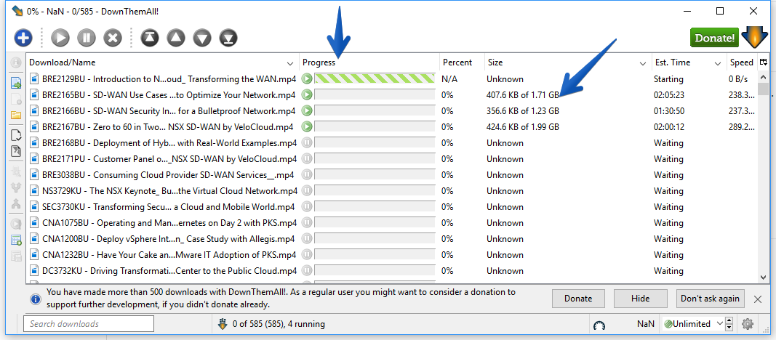The height and width of the screenshot is (340, 776).
Task: Move selected download down one position
Action: (x=202, y=38)
